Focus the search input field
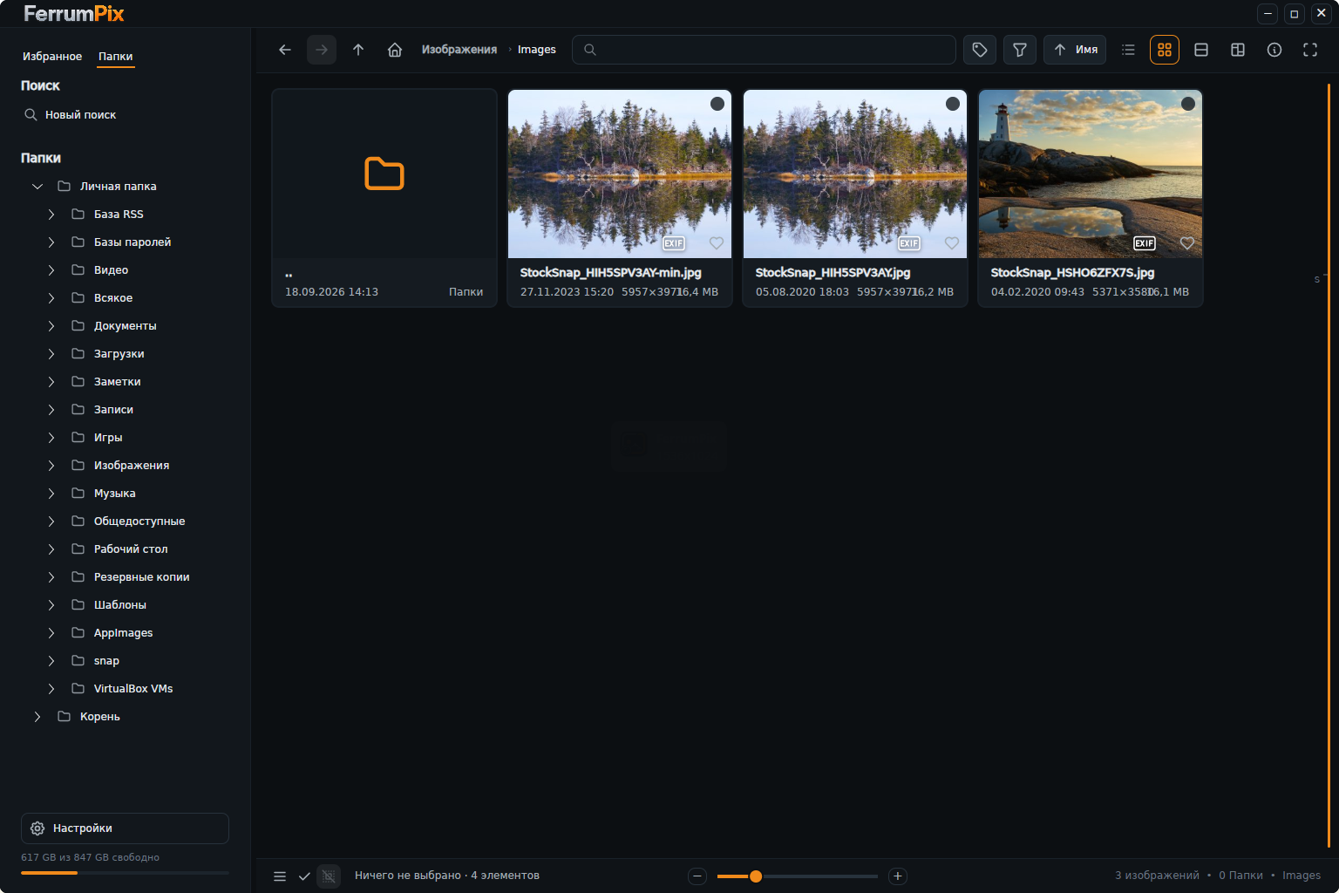Viewport: 1339px width, 893px height. [764, 50]
